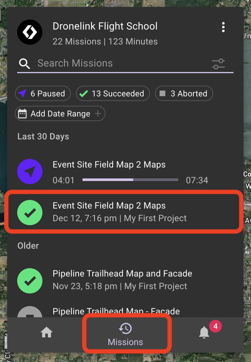The height and width of the screenshot is (362, 251).
Task: Click the Dronelink logo avatar
Action: 30,32
